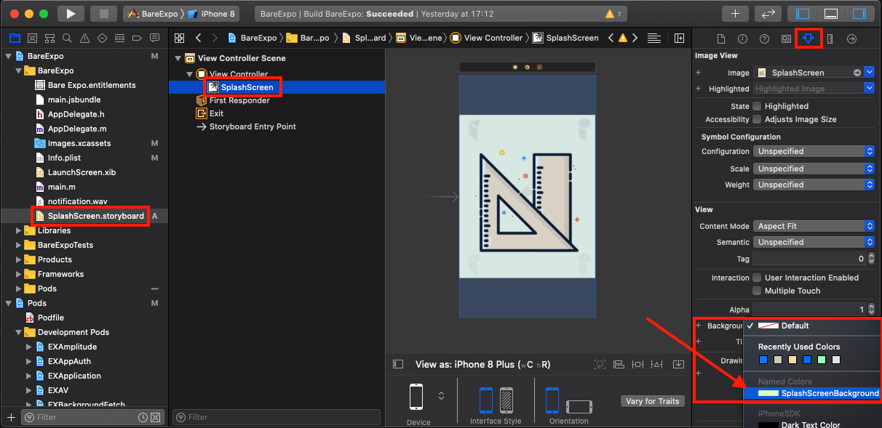This screenshot has width=882, height=428.
Task: Choose Dark Text Color entry
Action: point(813,425)
